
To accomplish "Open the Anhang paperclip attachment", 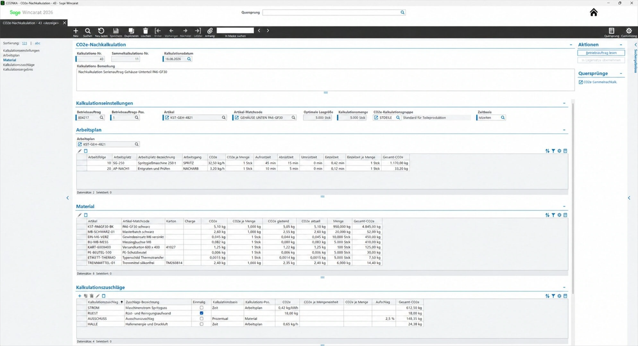I will click(x=210, y=31).
